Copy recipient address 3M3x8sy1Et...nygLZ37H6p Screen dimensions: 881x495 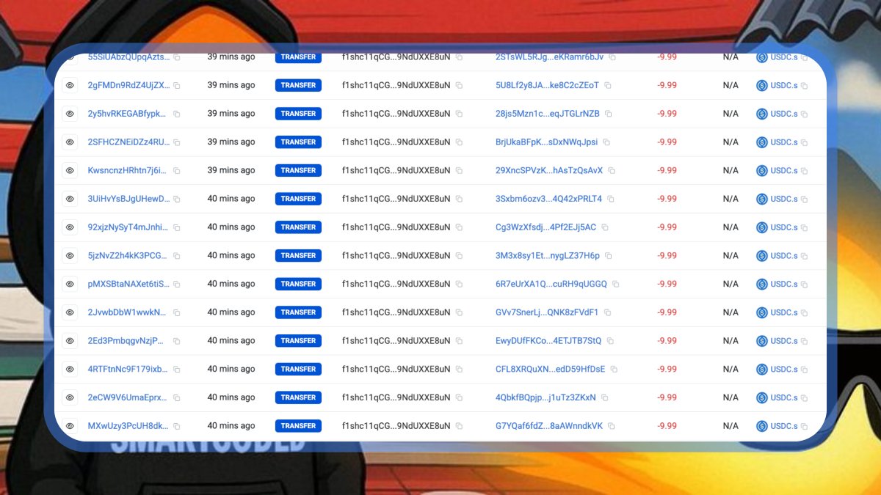click(x=609, y=256)
